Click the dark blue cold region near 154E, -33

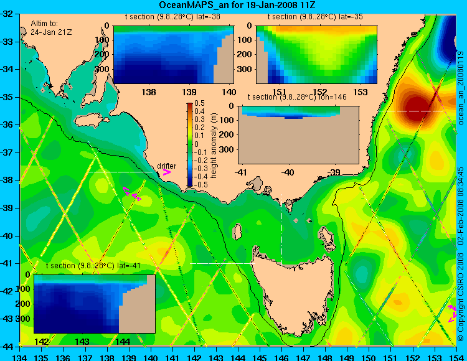(448, 39)
